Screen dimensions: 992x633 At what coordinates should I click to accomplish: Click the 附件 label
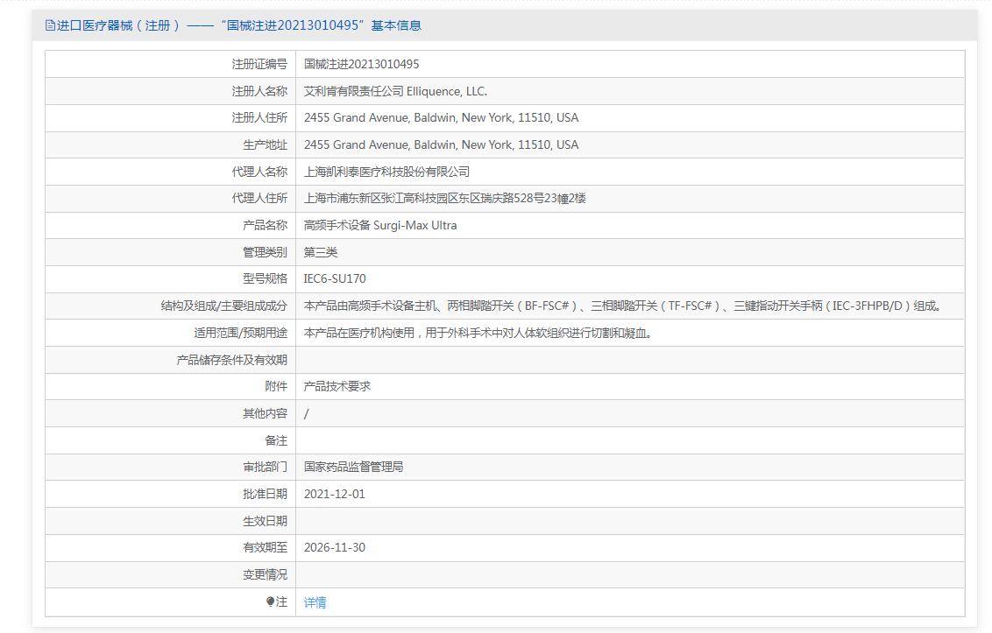(x=276, y=386)
